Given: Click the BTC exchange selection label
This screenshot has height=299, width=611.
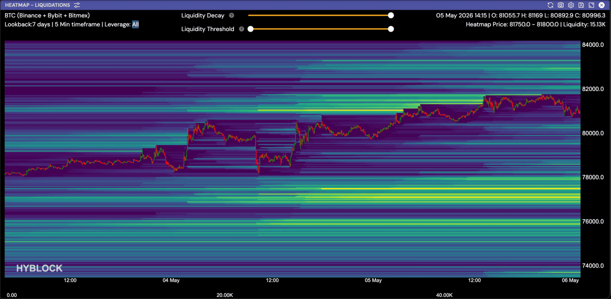Looking at the screenshot, I should coord(47,16).
